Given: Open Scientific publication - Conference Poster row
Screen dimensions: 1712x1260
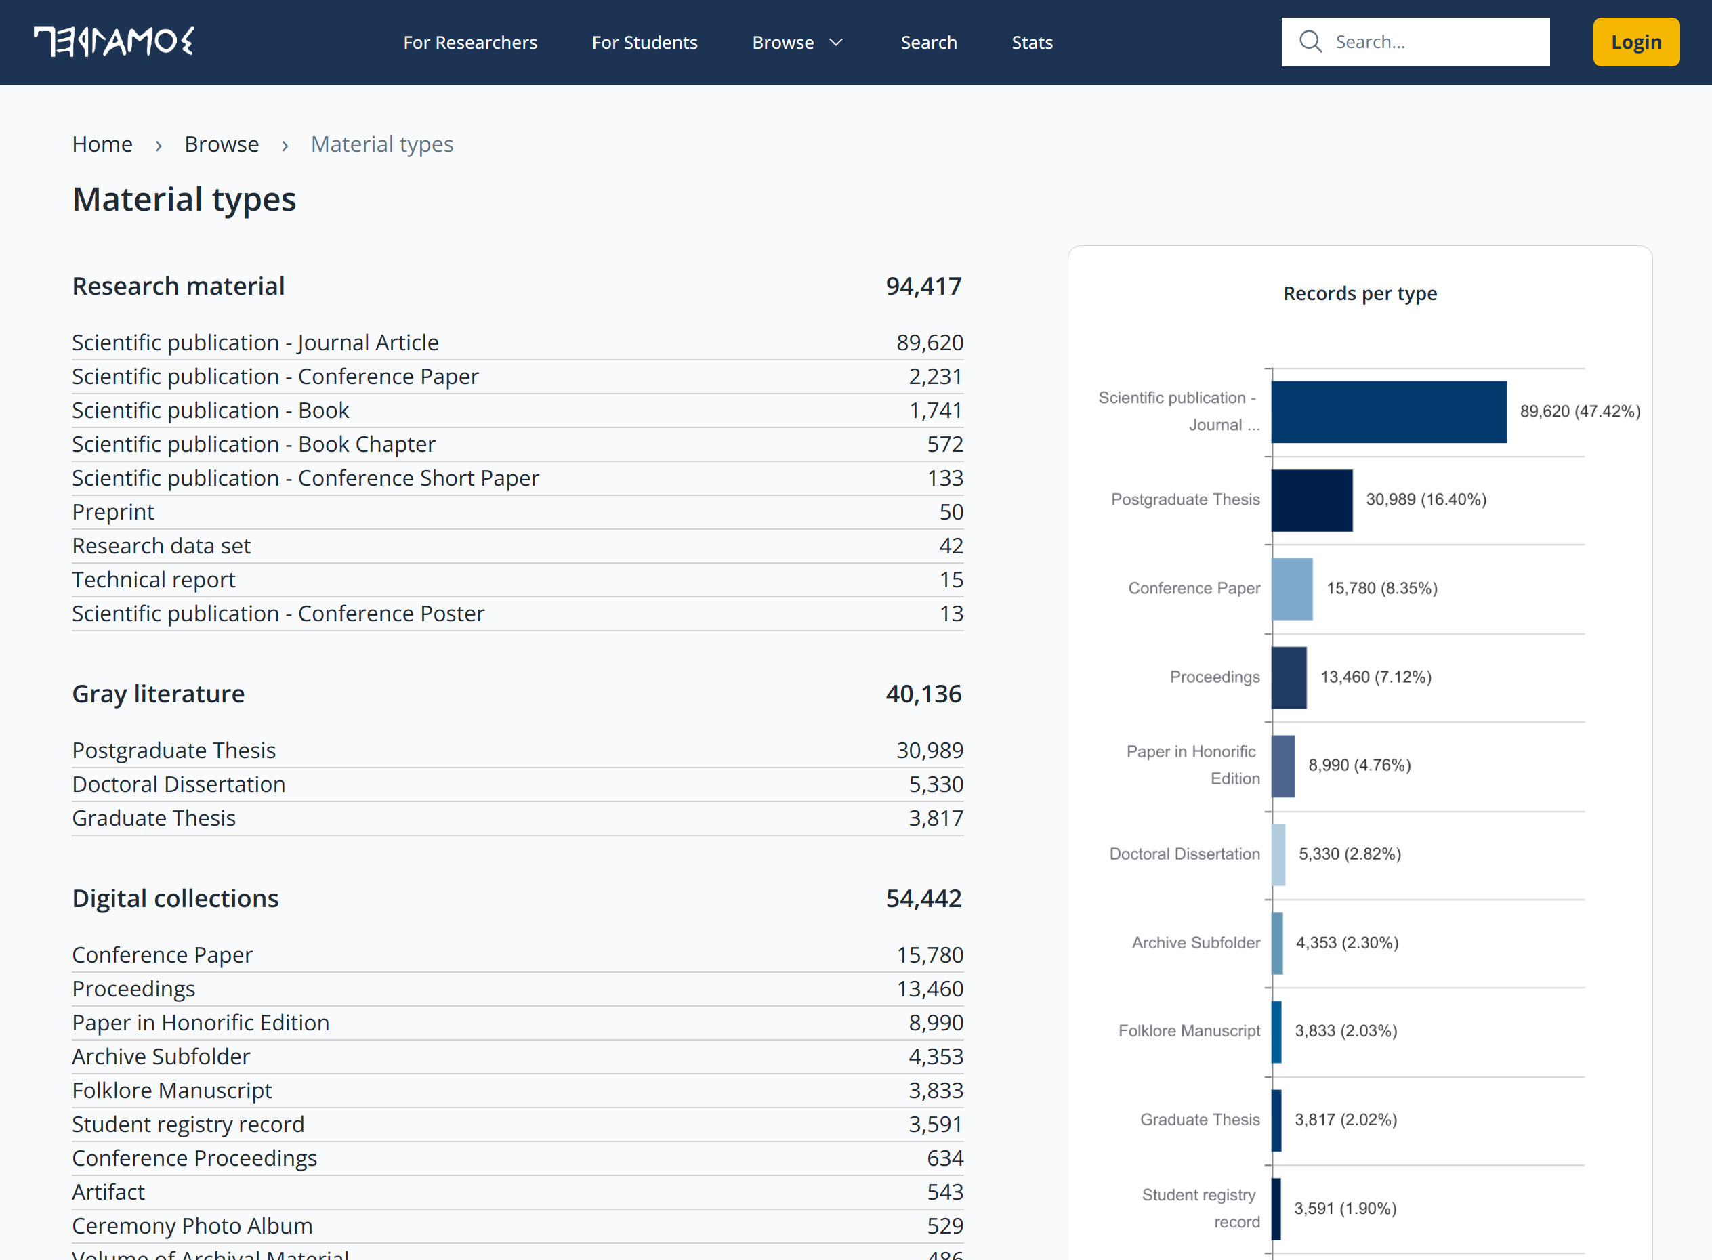Looking at the screenshot, I should pos(517,614).
